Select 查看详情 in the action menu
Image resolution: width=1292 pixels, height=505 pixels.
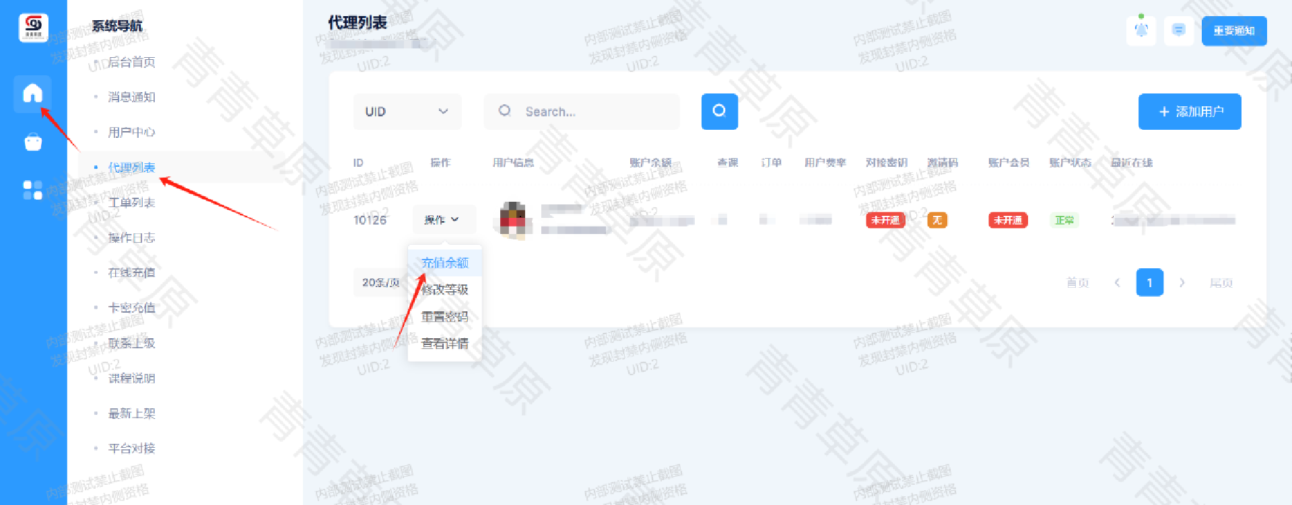[444, 344]
